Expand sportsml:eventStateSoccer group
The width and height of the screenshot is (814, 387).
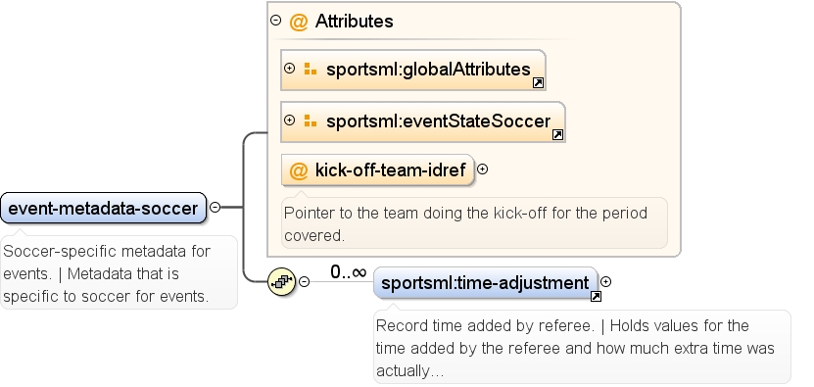point(290,120)
